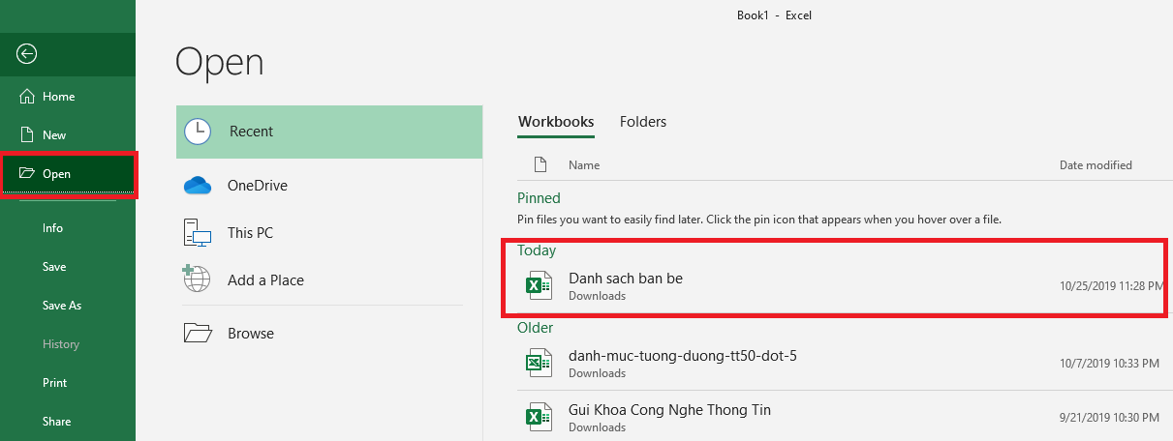Sort by the Name column header
The image size is (1173, 441).
[584, 165]
